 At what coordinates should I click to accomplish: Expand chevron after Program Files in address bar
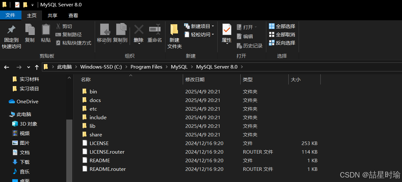pyautogui.click(x=166, y=67)
